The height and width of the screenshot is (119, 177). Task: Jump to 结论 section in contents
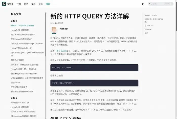[146, 33]
